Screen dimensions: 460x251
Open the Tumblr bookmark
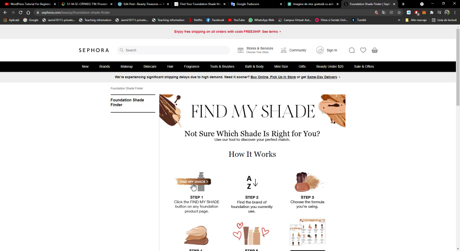point(359,20)
